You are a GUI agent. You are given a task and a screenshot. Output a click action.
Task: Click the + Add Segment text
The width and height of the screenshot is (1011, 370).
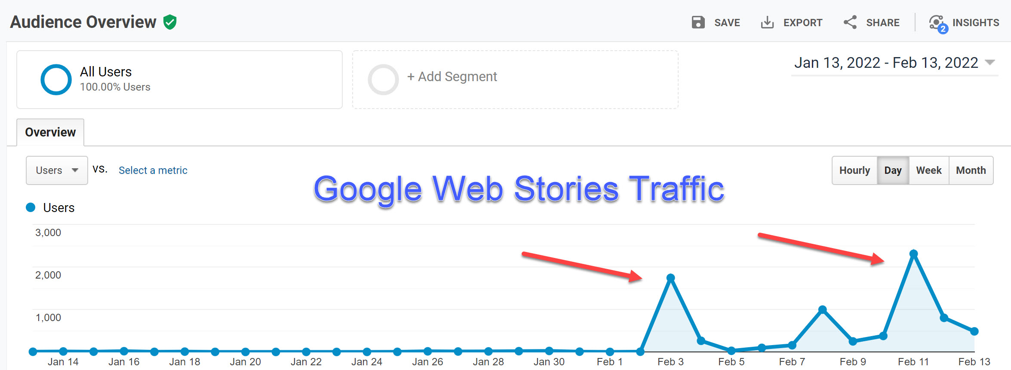coord(452,76)
